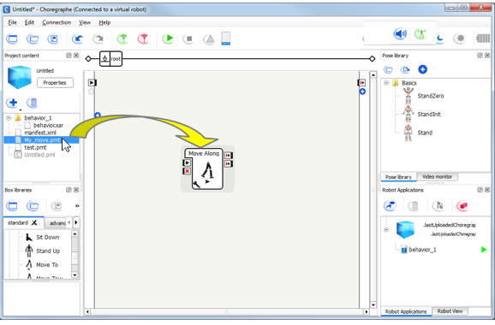This screenshot has width=495, height=325.
Task: Expand hidden Box libraries toolbar chevron
Action: pyautogui.click(x=77, y=206)
